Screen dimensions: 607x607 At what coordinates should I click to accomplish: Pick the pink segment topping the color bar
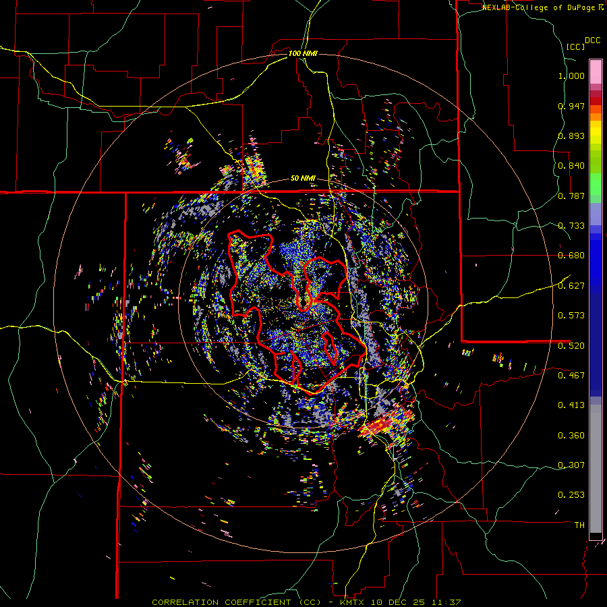[x=596, y=72]
